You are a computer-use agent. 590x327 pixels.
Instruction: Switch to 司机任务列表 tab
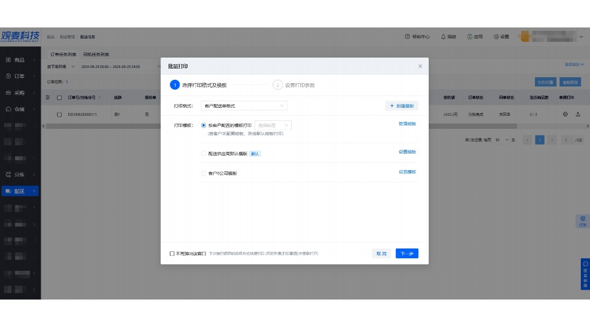pyautogui.click(x=96, y=54)
